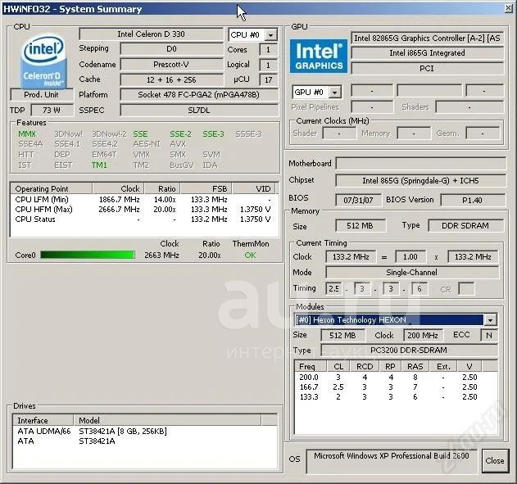This screenshot has height=484, width=517.
Task: Click the Core0 green load bar
Action: pyautogui.click(x=88, y=255)
